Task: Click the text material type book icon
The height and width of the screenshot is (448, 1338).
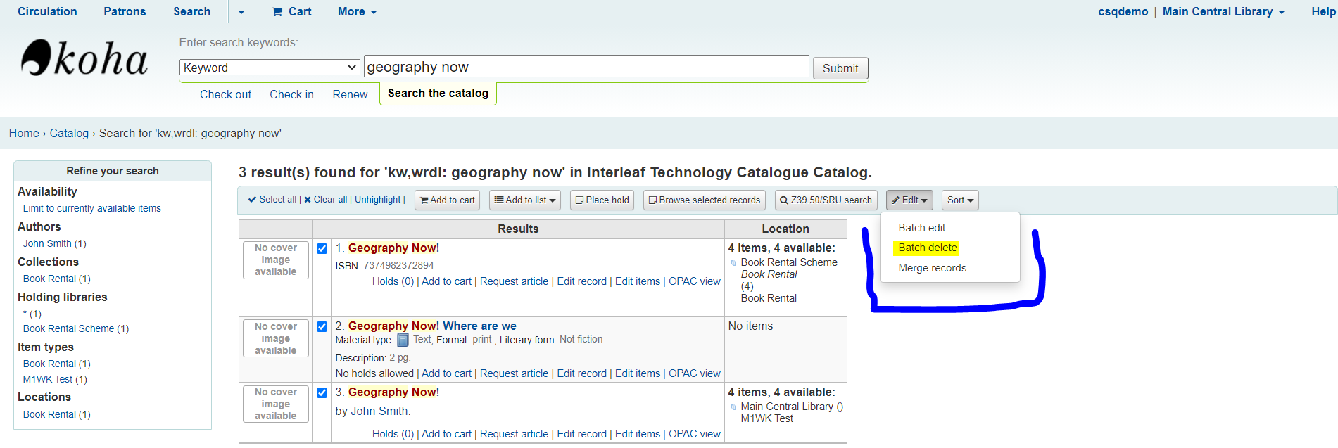Action: click(x=403, y=340)
